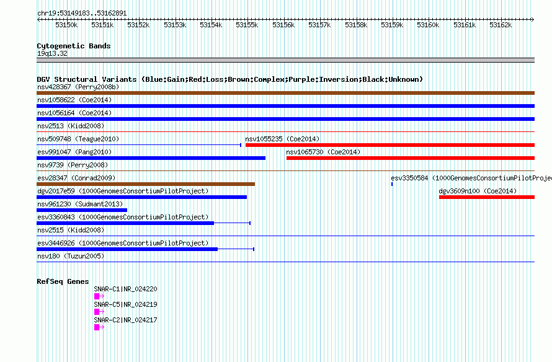This screenshot has height=362, width=552.
Task: Click the brown nsv428367 variant bar
Action: coord(285,93)
